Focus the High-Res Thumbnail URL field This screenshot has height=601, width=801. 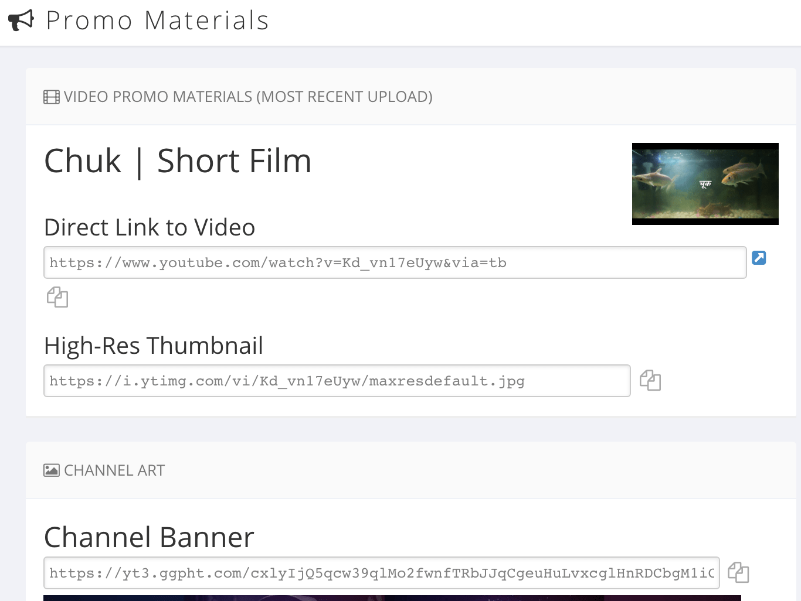[x=337, y=381]
